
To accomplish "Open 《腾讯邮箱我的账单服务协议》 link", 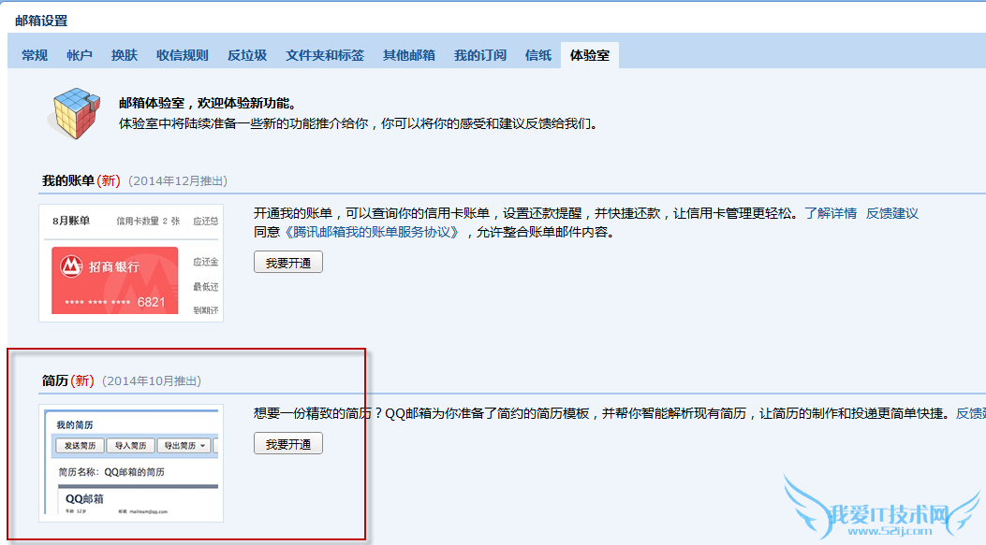I will tap(372, 233).
